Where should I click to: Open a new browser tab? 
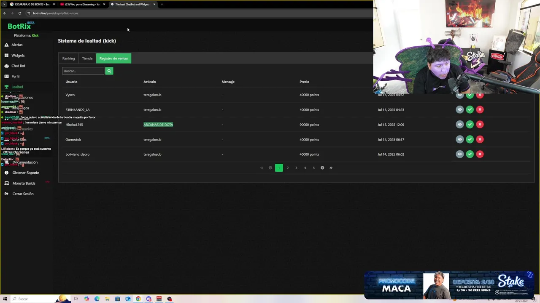click(162, 4)
